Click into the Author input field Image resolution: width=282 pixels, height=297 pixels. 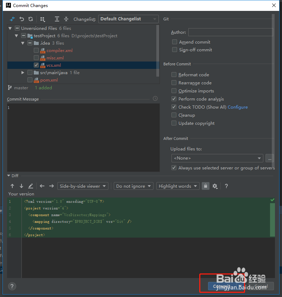pos(231,32)
